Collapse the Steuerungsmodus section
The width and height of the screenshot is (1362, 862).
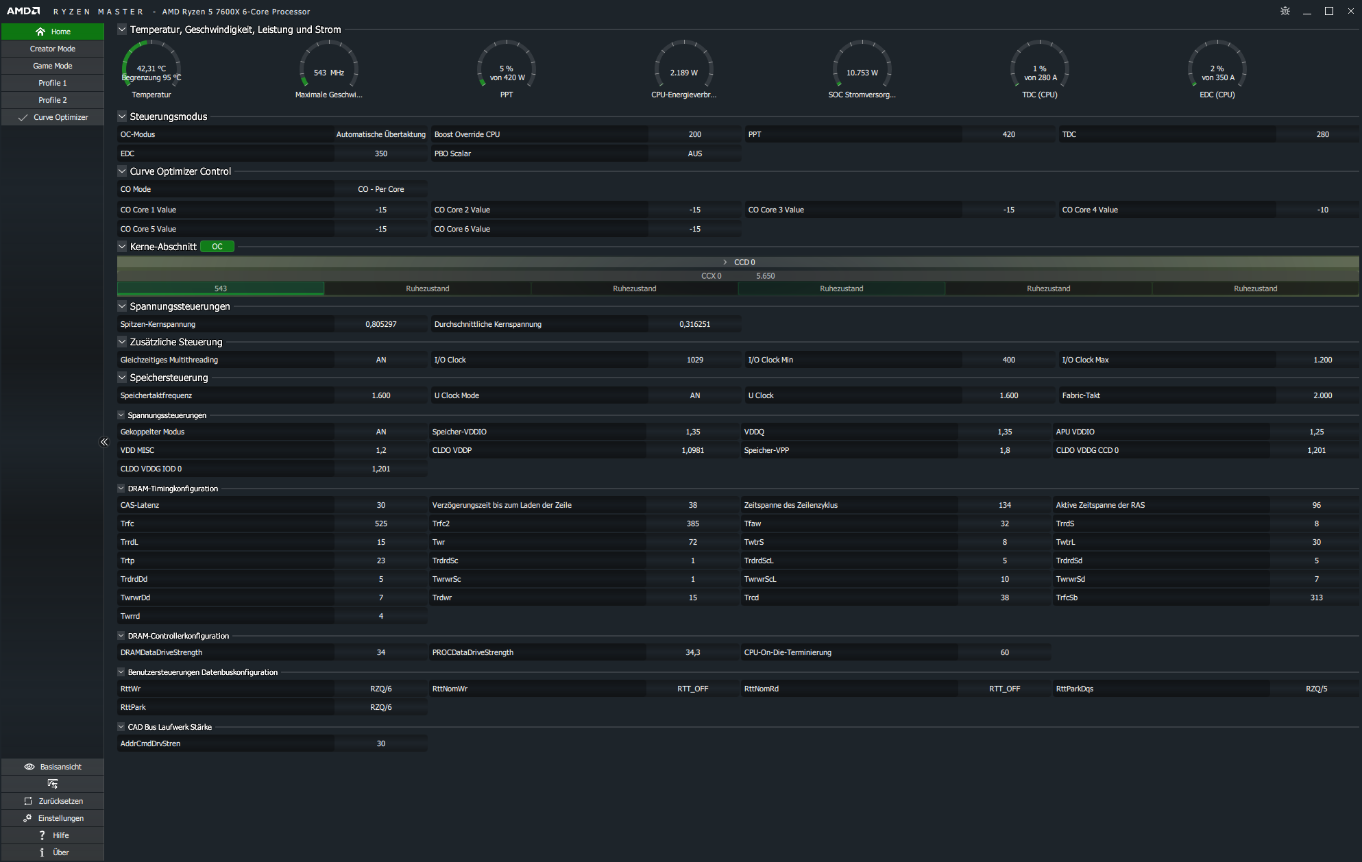(122, 116)
